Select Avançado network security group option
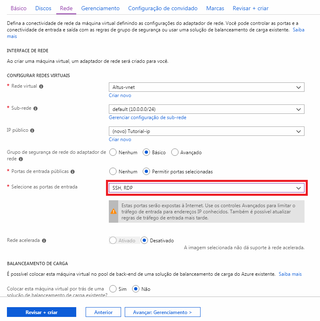 [x=175, y=152]
